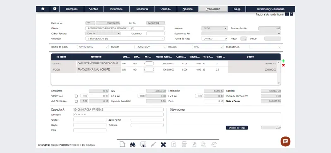Search invoices with the binoculars icon
331x153 pixels.
coord(132,144)
